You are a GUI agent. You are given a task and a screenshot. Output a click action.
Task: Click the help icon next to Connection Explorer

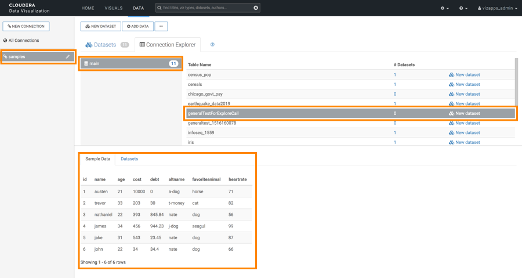tap(212, 45)
